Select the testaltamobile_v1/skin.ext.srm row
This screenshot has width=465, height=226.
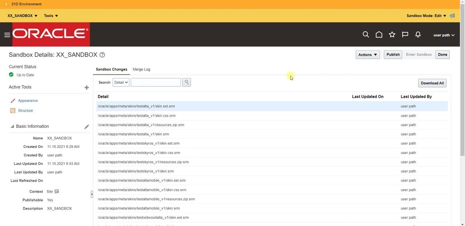pyautogui.click(x=272, y=181)
